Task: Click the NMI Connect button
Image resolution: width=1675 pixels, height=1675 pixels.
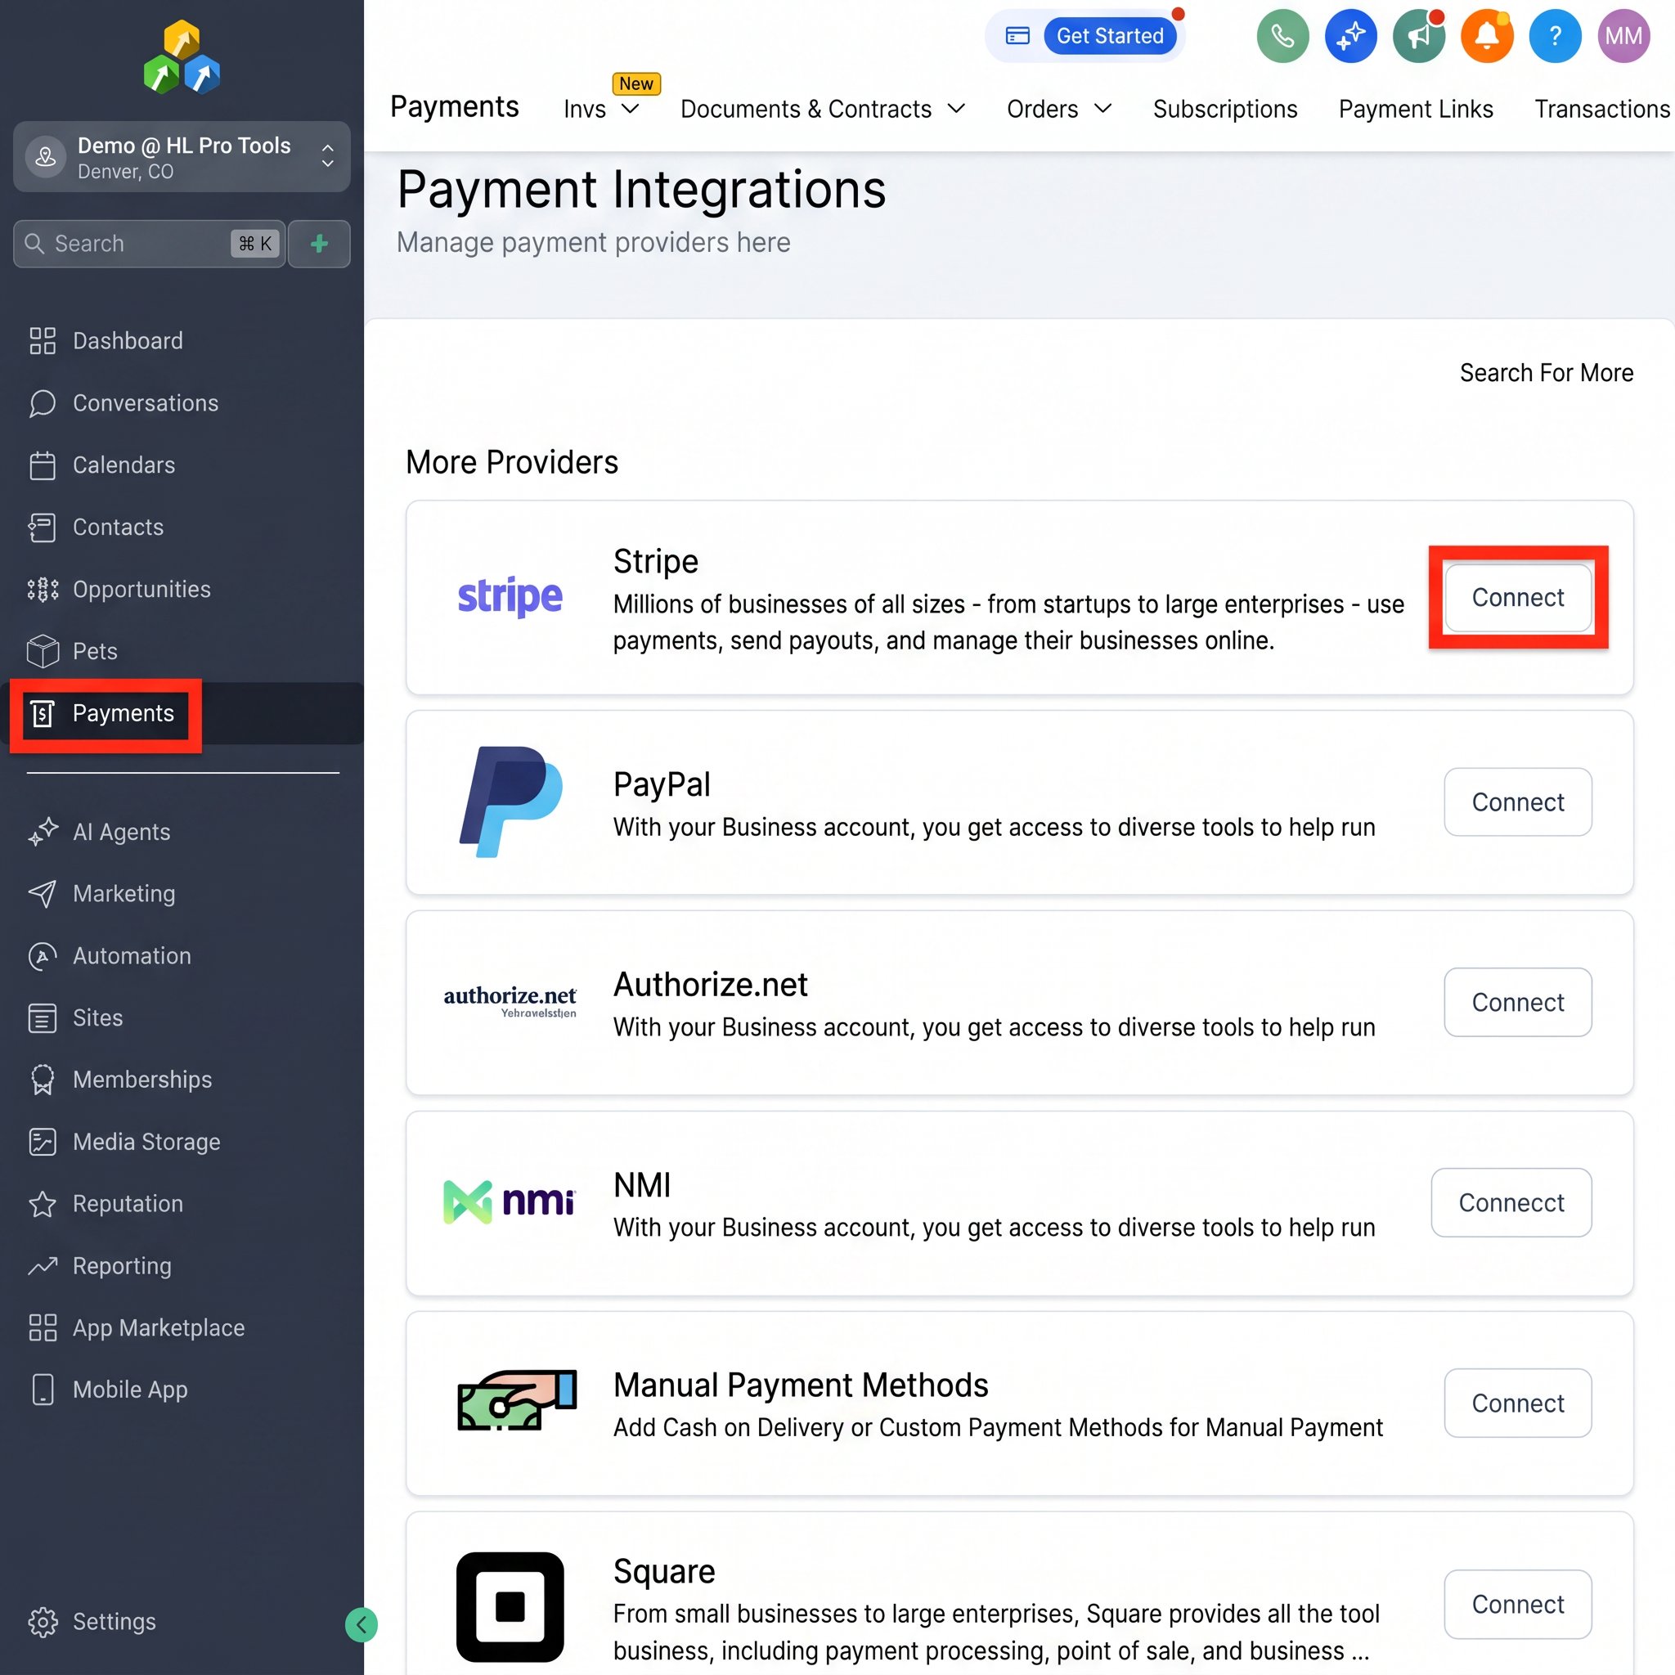Action: point(1511,1202)
